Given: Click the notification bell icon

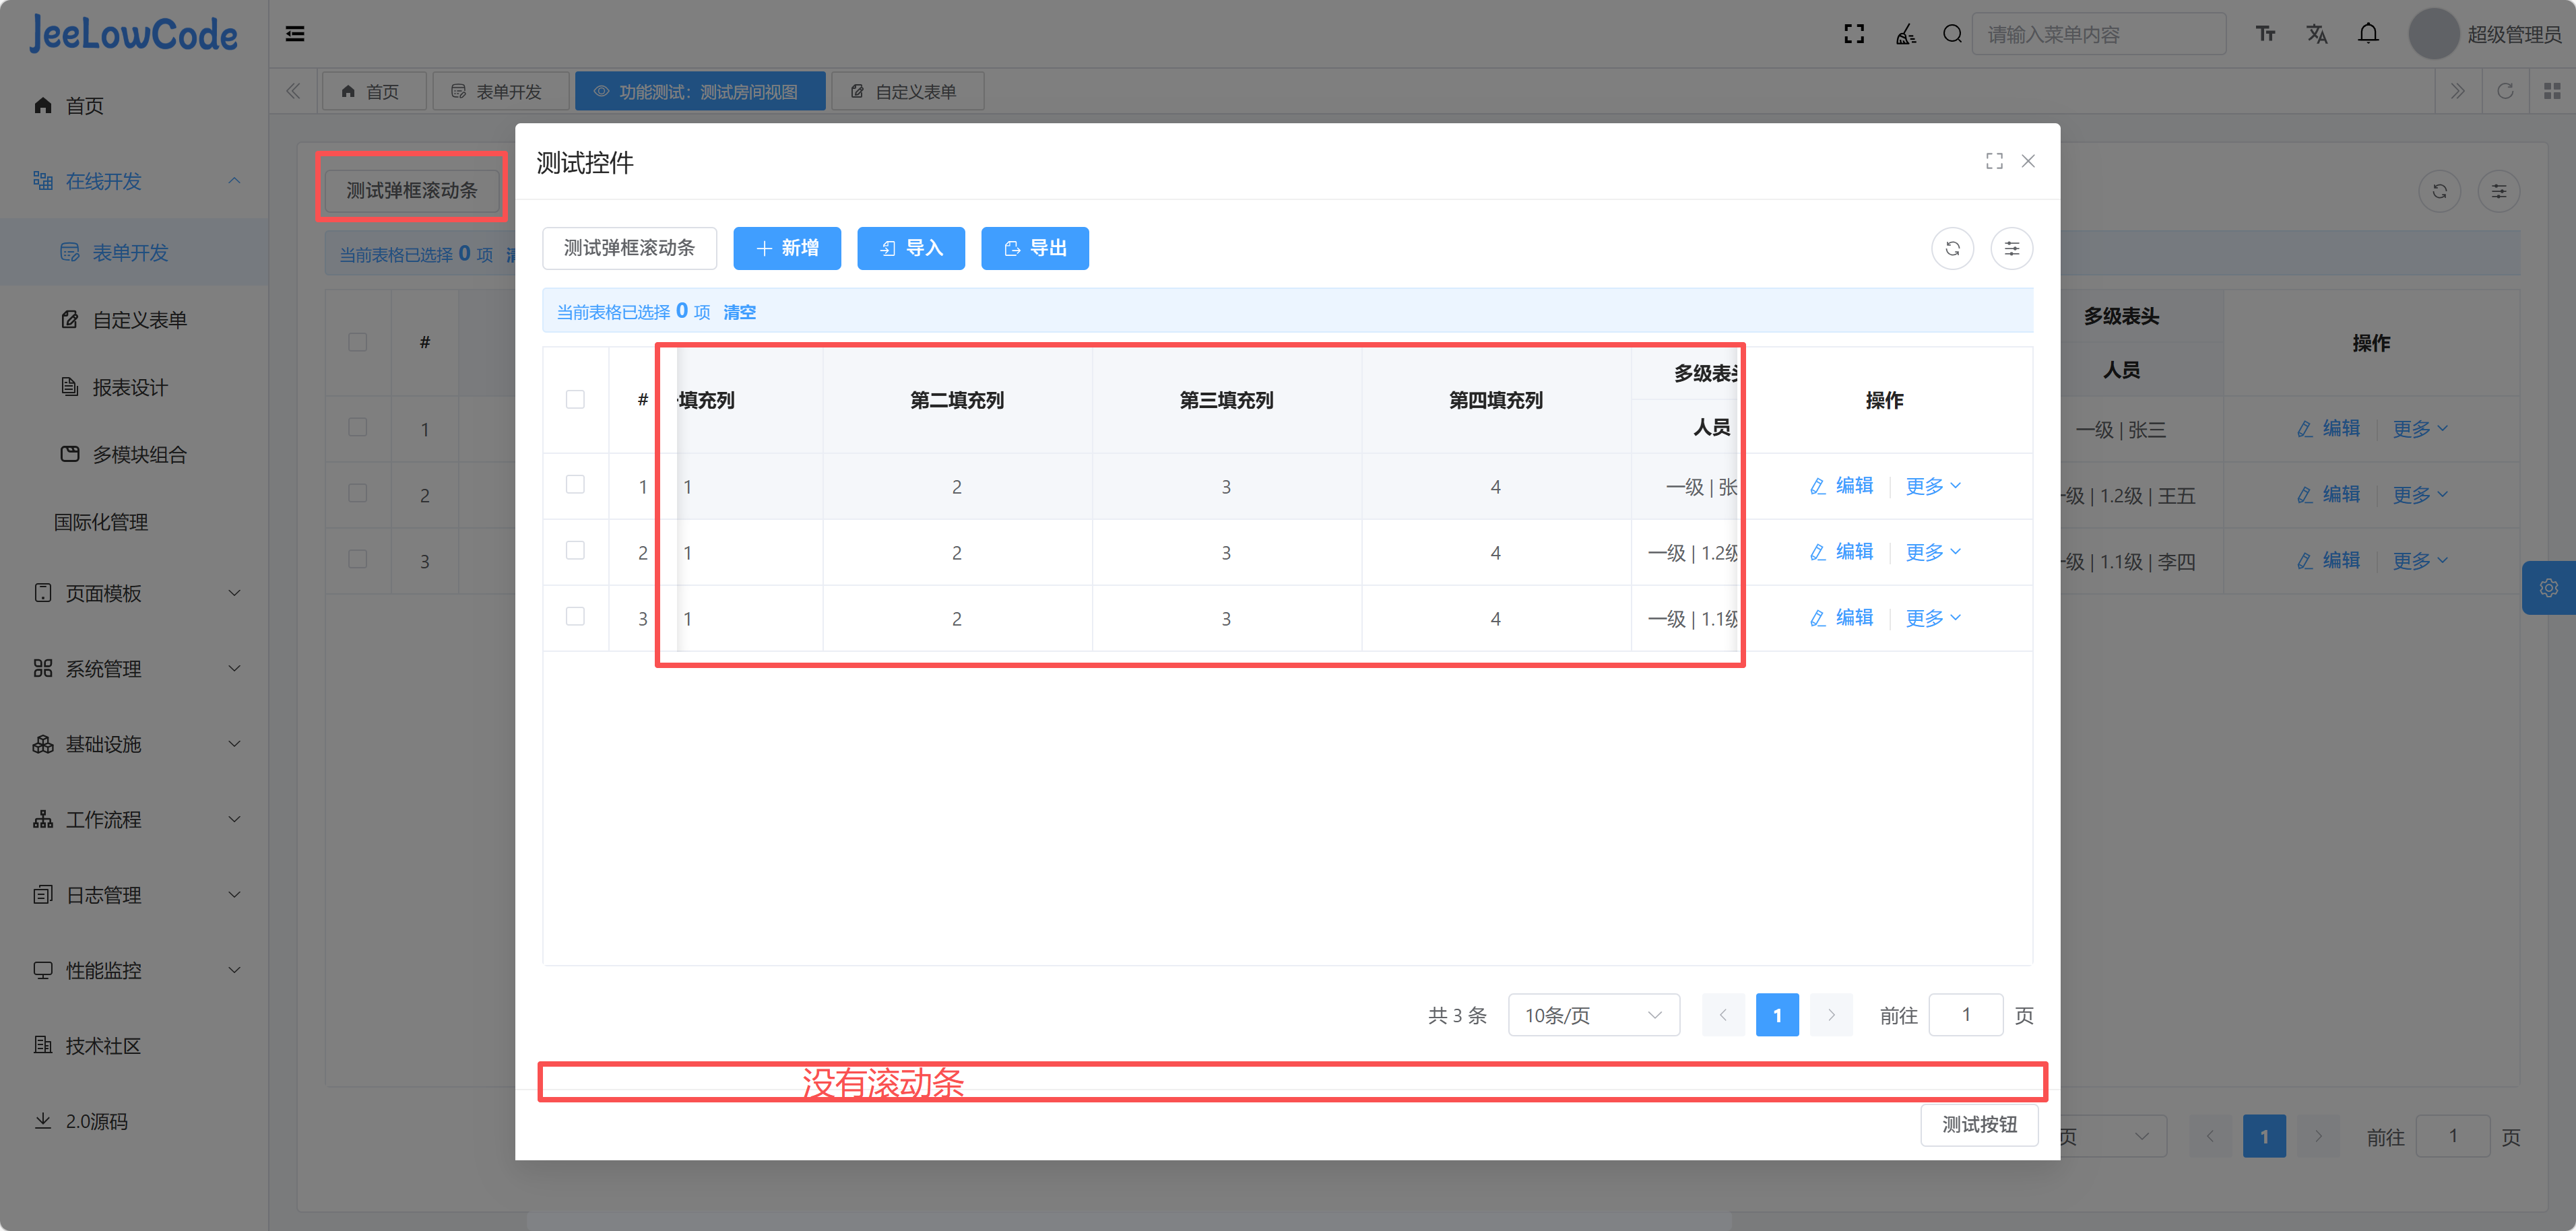Looking at the screenshot, I should coord(2367,34).
